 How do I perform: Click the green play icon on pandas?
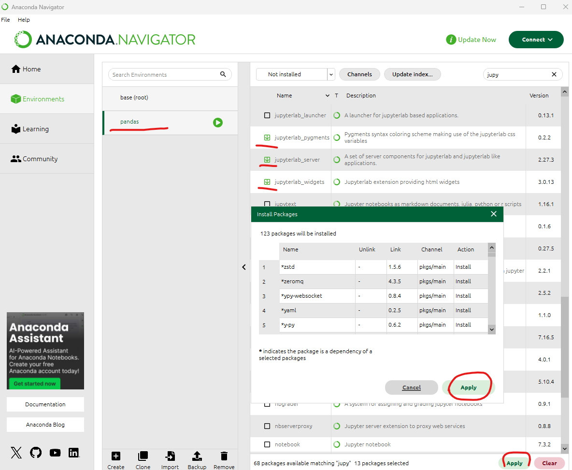[x=218, y=123]
